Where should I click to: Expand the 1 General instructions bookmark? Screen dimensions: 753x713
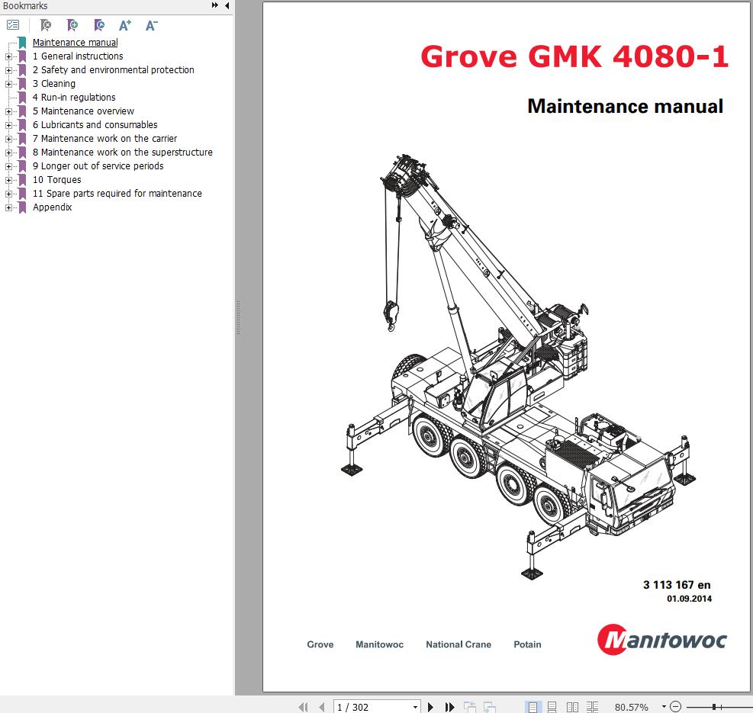click(x=8, y=56)
